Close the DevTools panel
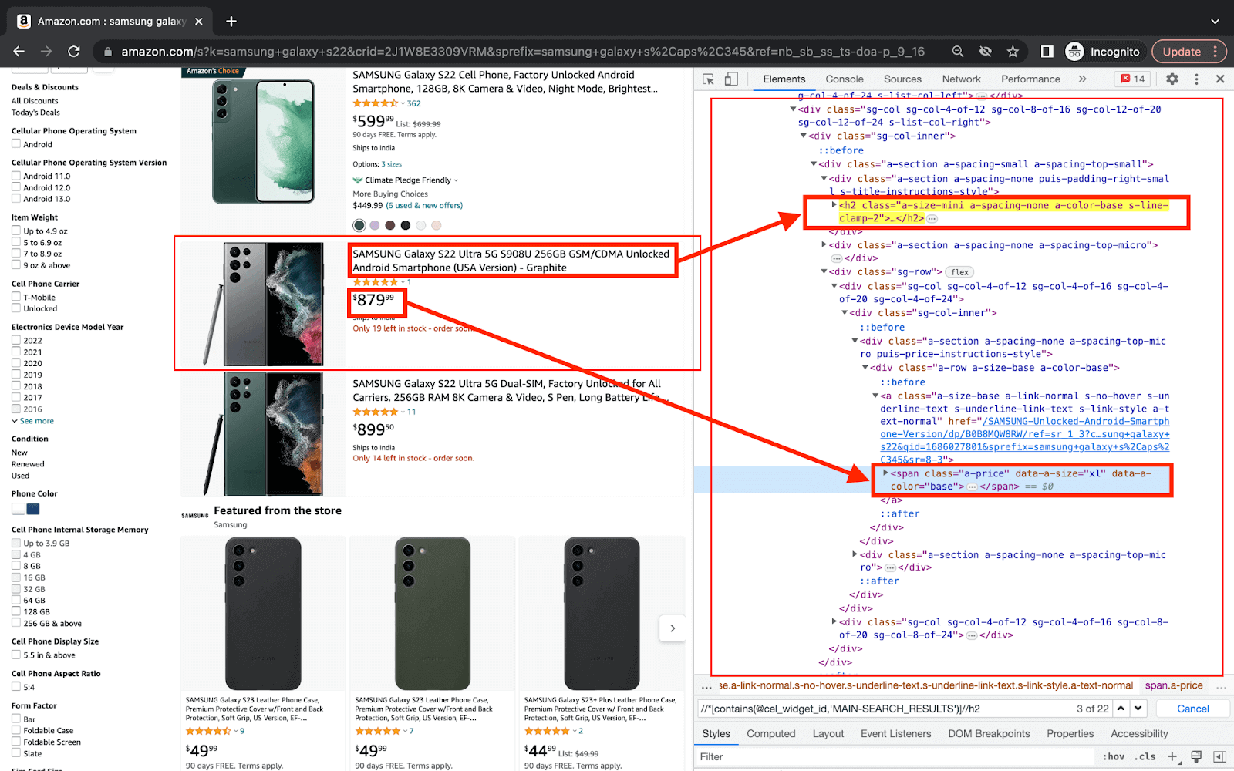The width and height of the screenshot is (1234, 771). click(x=1220, y=79)
